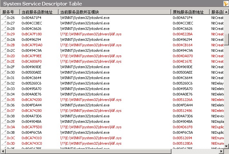This screenshot has width=229, height=154.
Task: Click the horizontal scrollbar thumb
Action: (88, 151)
